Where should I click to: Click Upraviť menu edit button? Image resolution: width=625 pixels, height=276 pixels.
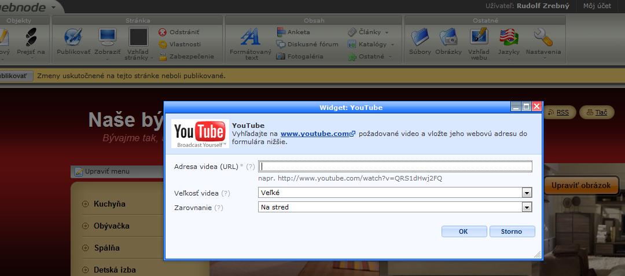[x=102, y=172]
